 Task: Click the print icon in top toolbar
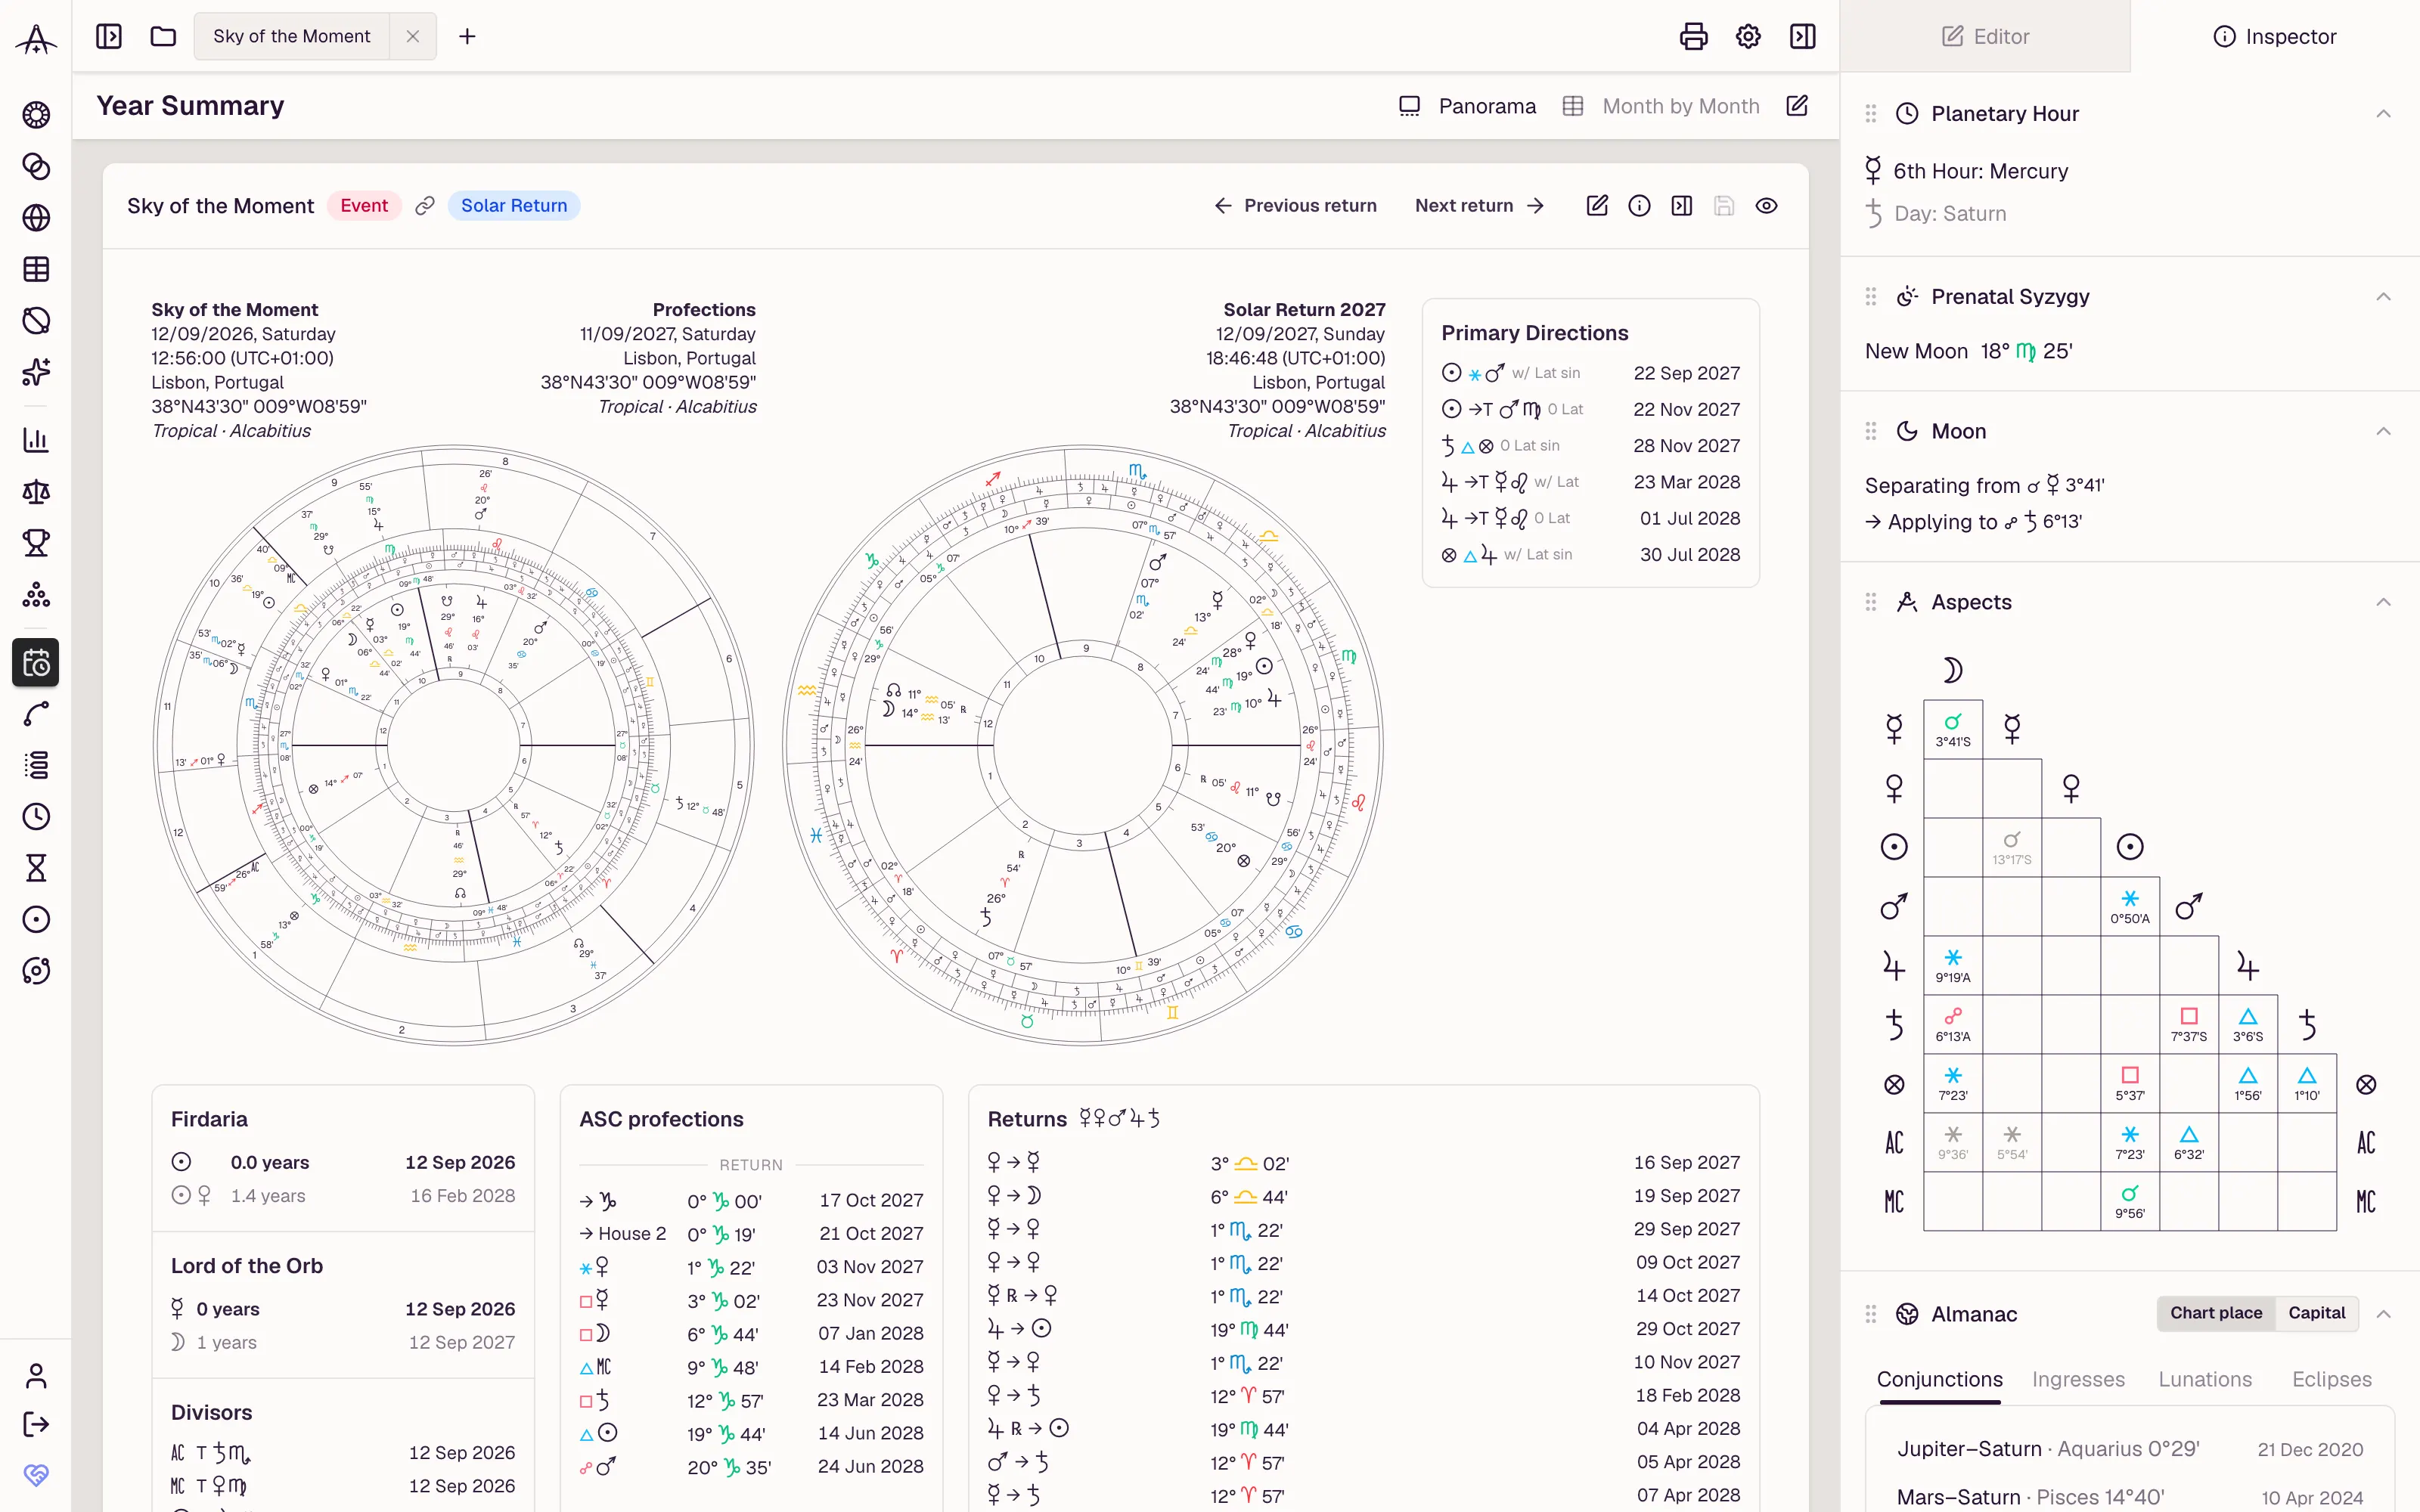click(1693, 37)
